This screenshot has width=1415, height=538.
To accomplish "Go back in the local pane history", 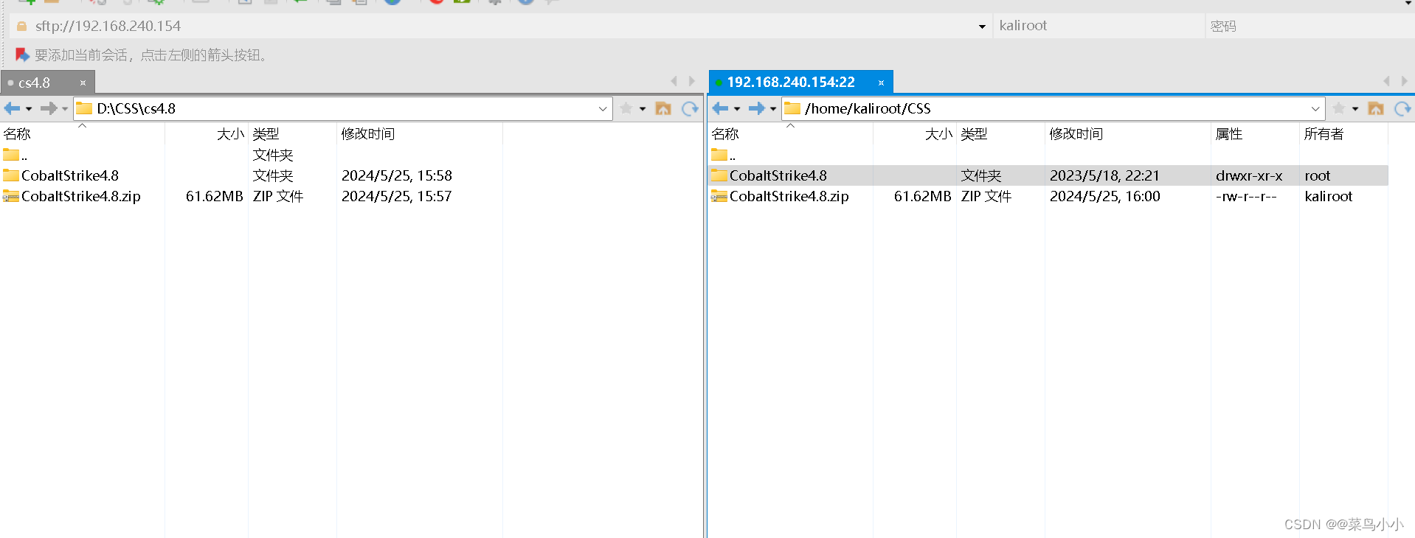I will point(12,108).
